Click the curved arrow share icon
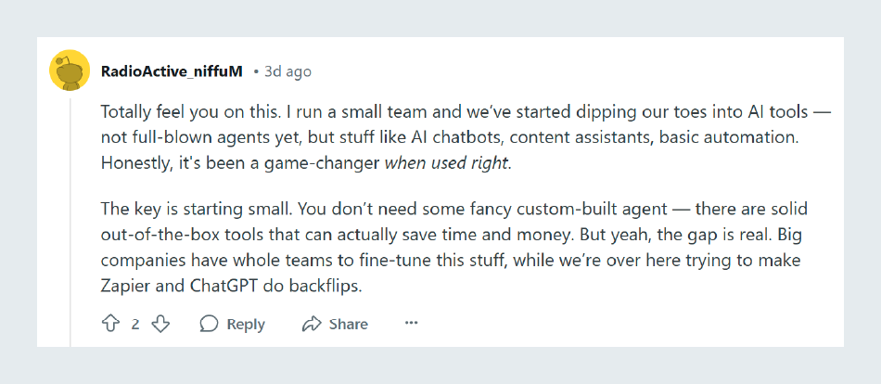 tap(312, 324)
